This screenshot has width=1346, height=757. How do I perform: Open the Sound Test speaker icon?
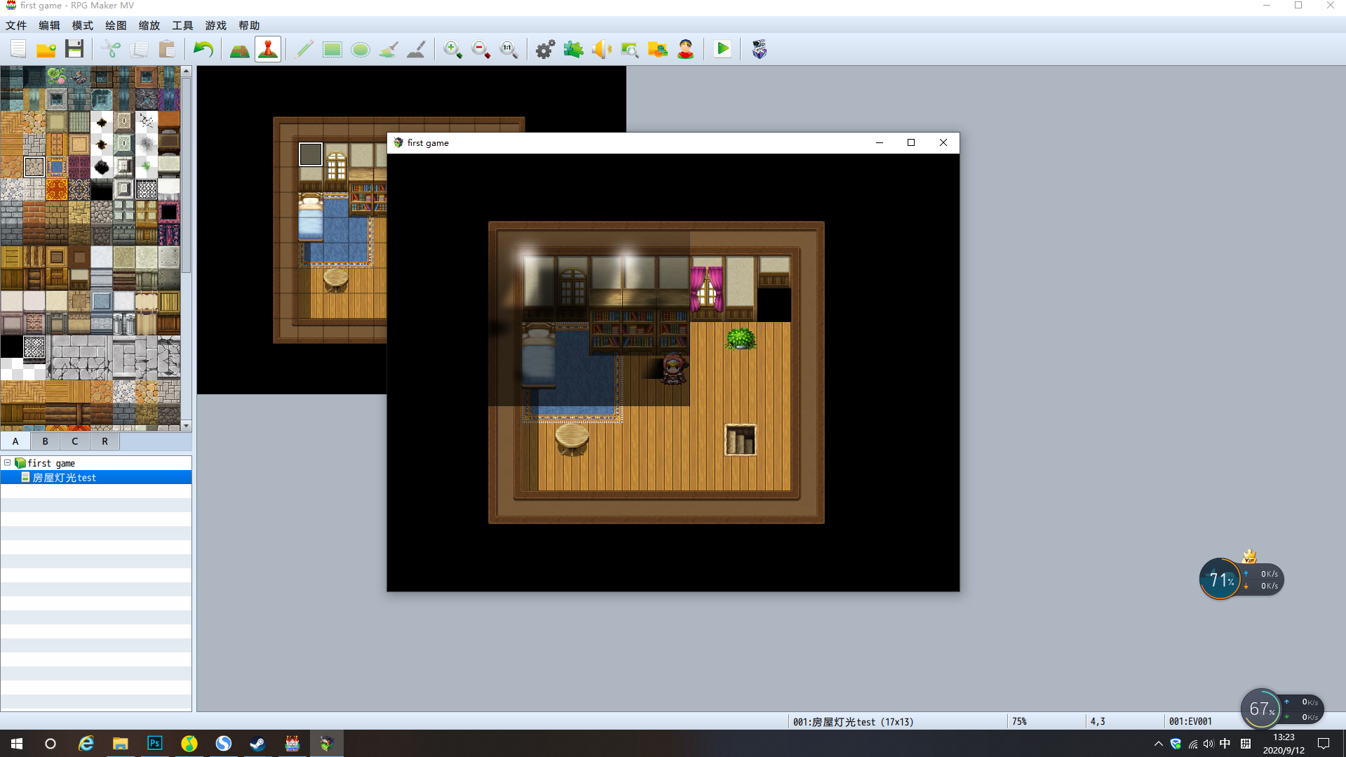click(x=602, y=49)
